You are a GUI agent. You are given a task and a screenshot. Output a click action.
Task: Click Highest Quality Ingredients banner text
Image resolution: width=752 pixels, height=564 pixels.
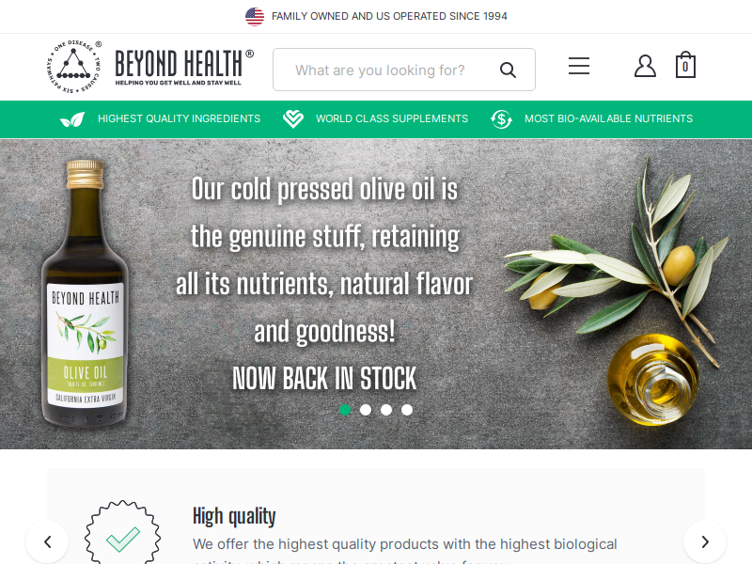click(x=179, y=118)
